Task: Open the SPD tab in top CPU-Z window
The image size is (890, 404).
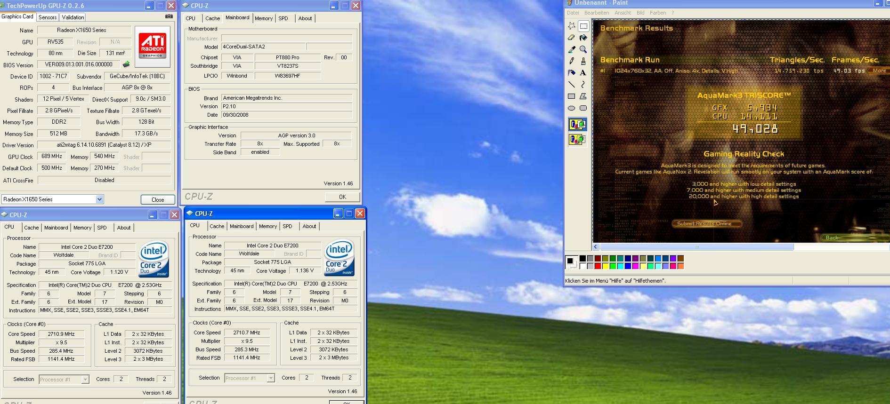Action: click(x=283, y=18)
